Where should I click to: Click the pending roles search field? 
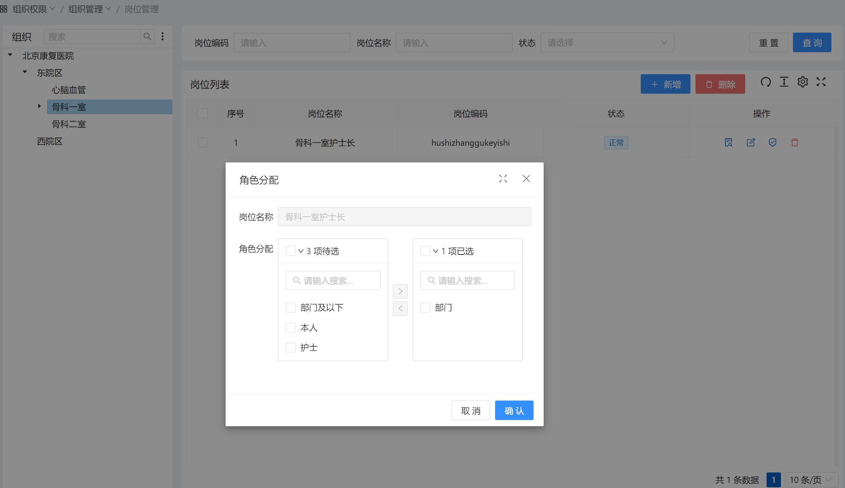(333, 281)
